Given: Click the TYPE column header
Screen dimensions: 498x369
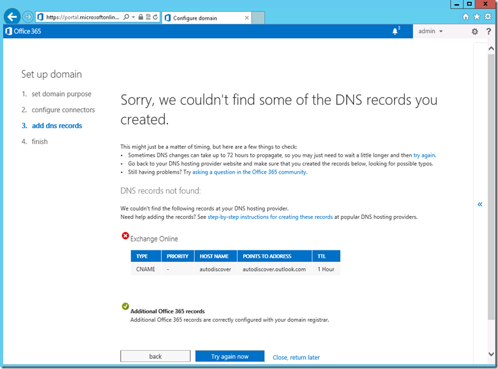Looking at the screenshot, I should (146, 256).
